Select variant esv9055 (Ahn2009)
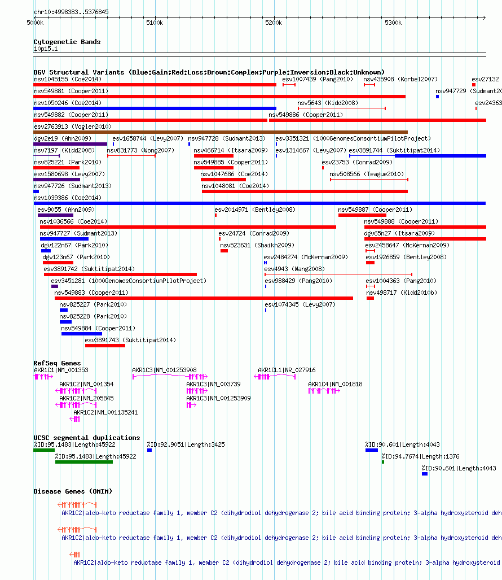502x580 pixels. 66,210
